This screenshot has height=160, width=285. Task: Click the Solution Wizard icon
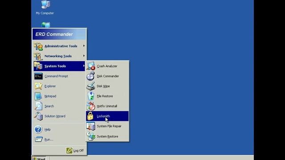38,116
